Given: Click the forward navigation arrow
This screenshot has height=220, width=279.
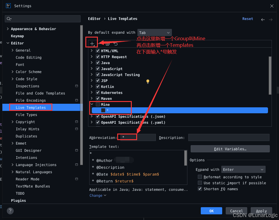Looking at the screenshot, I should pyautogui.click(x=270, y=20).
